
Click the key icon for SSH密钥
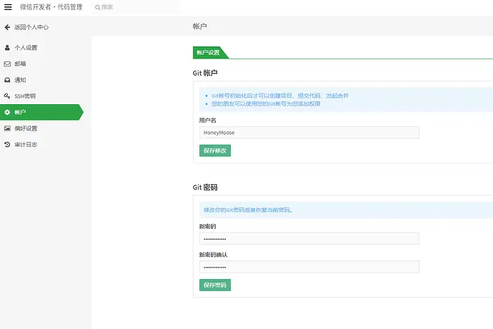7,96
